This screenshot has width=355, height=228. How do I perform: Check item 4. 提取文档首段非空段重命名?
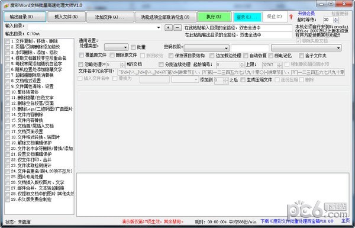[x=8, y=59]
